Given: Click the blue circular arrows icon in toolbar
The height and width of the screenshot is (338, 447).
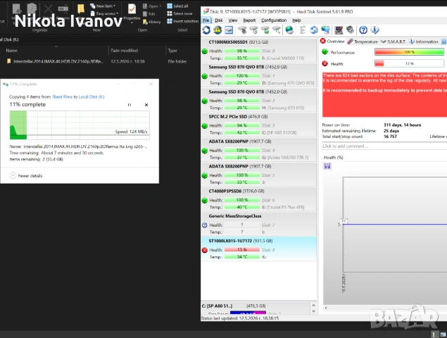Looking at the screenshot, I should (314, 30).
